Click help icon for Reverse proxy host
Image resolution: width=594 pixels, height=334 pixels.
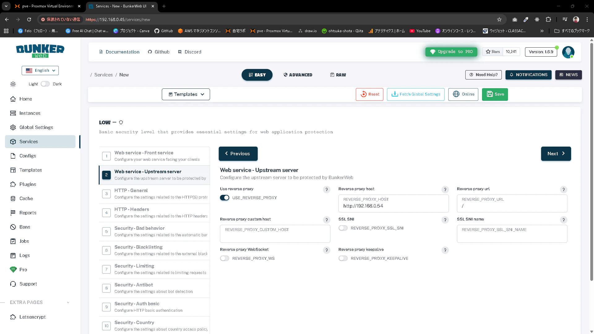click(445, 190)
